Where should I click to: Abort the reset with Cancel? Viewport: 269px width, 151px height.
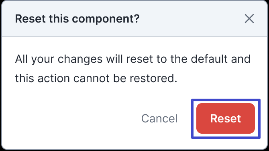click(159, 118)
